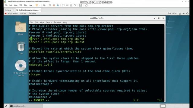Image resolution: width=193 pixels, height=108 pixels.
Task: Click '#server 0.rhel.pool.ntp.org iburst' line
Action: 58,32
